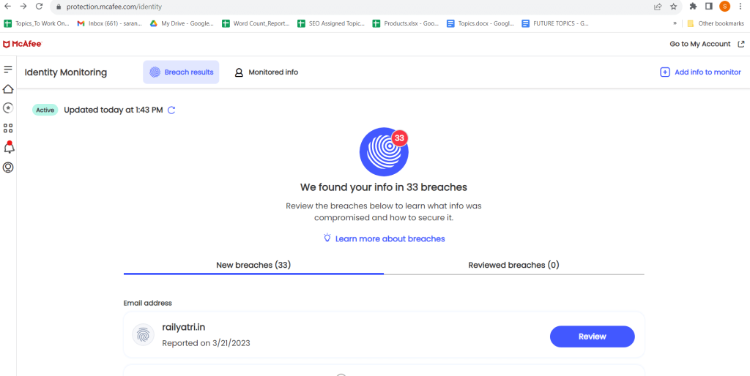Viewport: 750px width, 376px height.
Task: Refresh breach results next to Updated today
Action: pyautogui.click(x=171, y=110)
